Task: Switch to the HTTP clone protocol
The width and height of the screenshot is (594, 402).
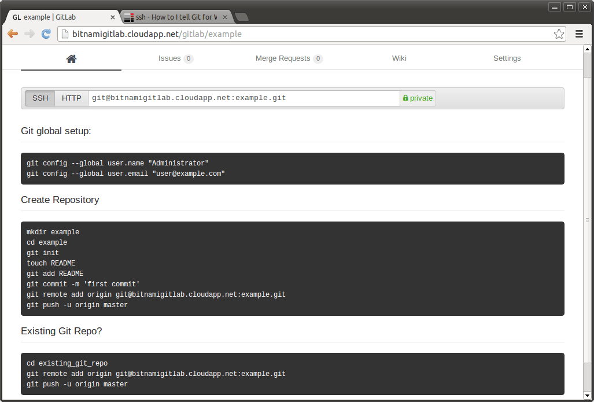Action: coord(71,98)
